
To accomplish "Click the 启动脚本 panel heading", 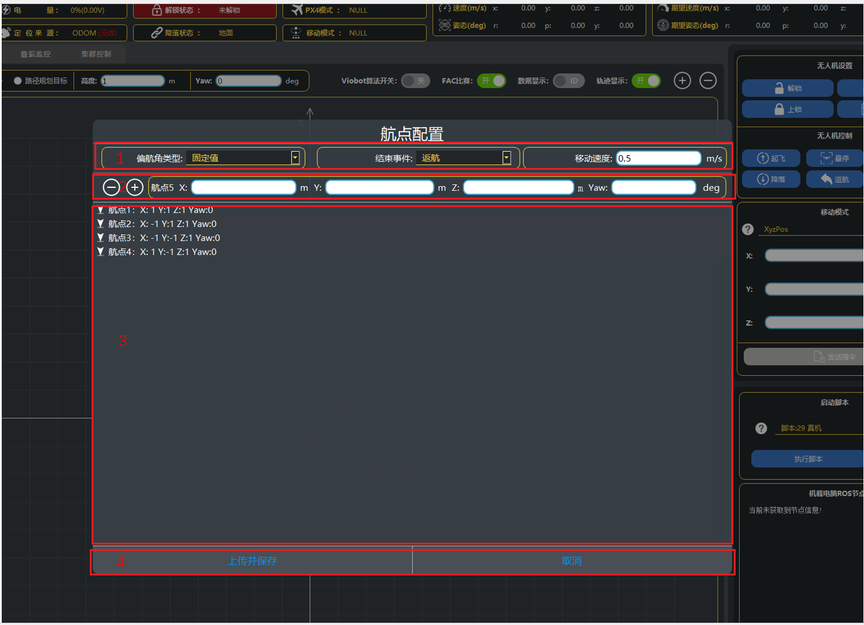I will (834, 403).
